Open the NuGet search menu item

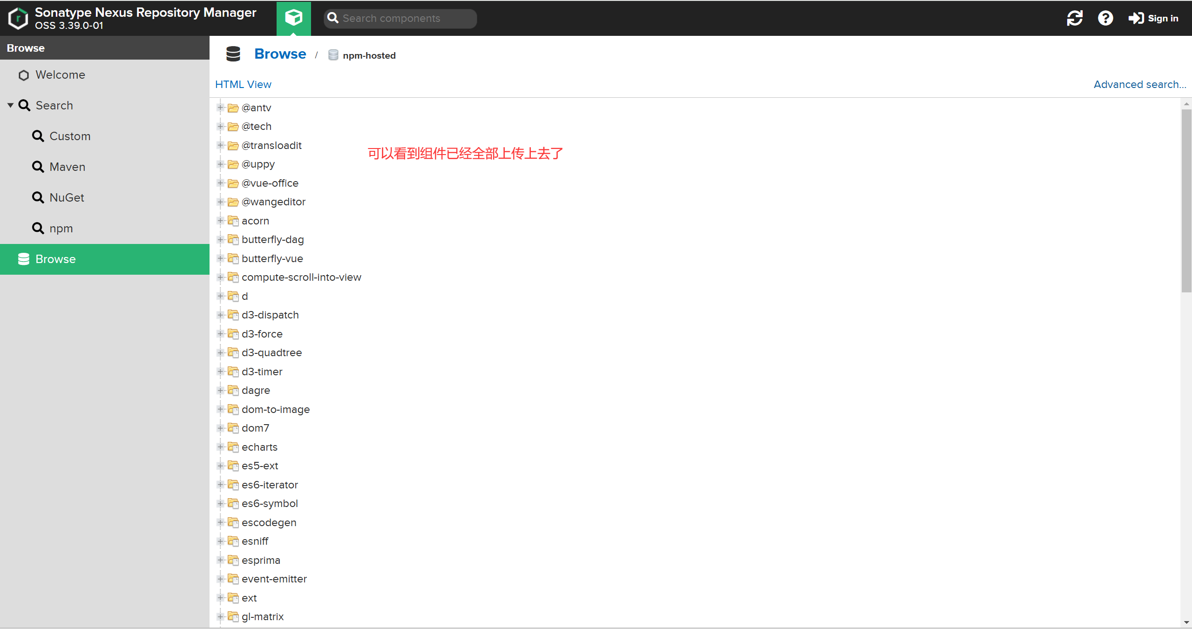67,197
